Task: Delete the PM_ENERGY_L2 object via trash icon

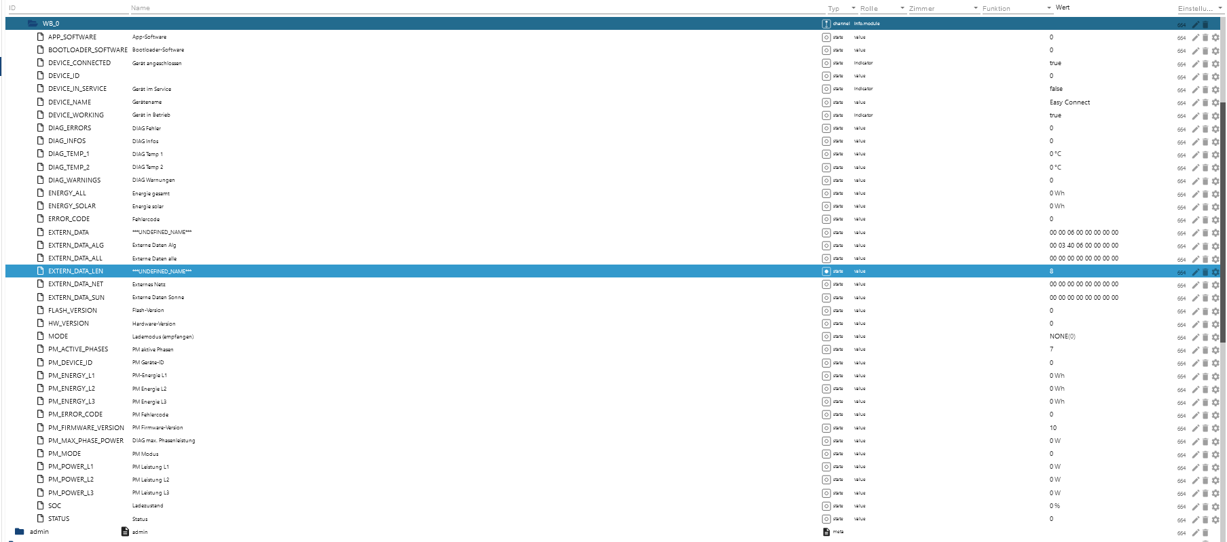Action: (x=1205, y=389)
